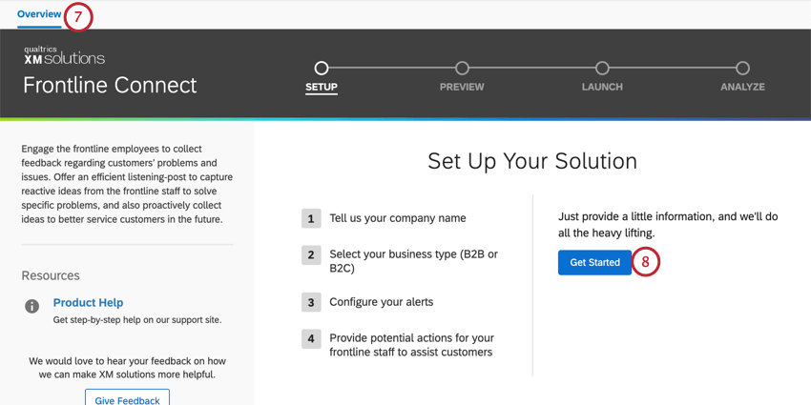Viewport: 811px width, 405px height.
Task: Click the Setup step circle
Action: tap(322, 68)
